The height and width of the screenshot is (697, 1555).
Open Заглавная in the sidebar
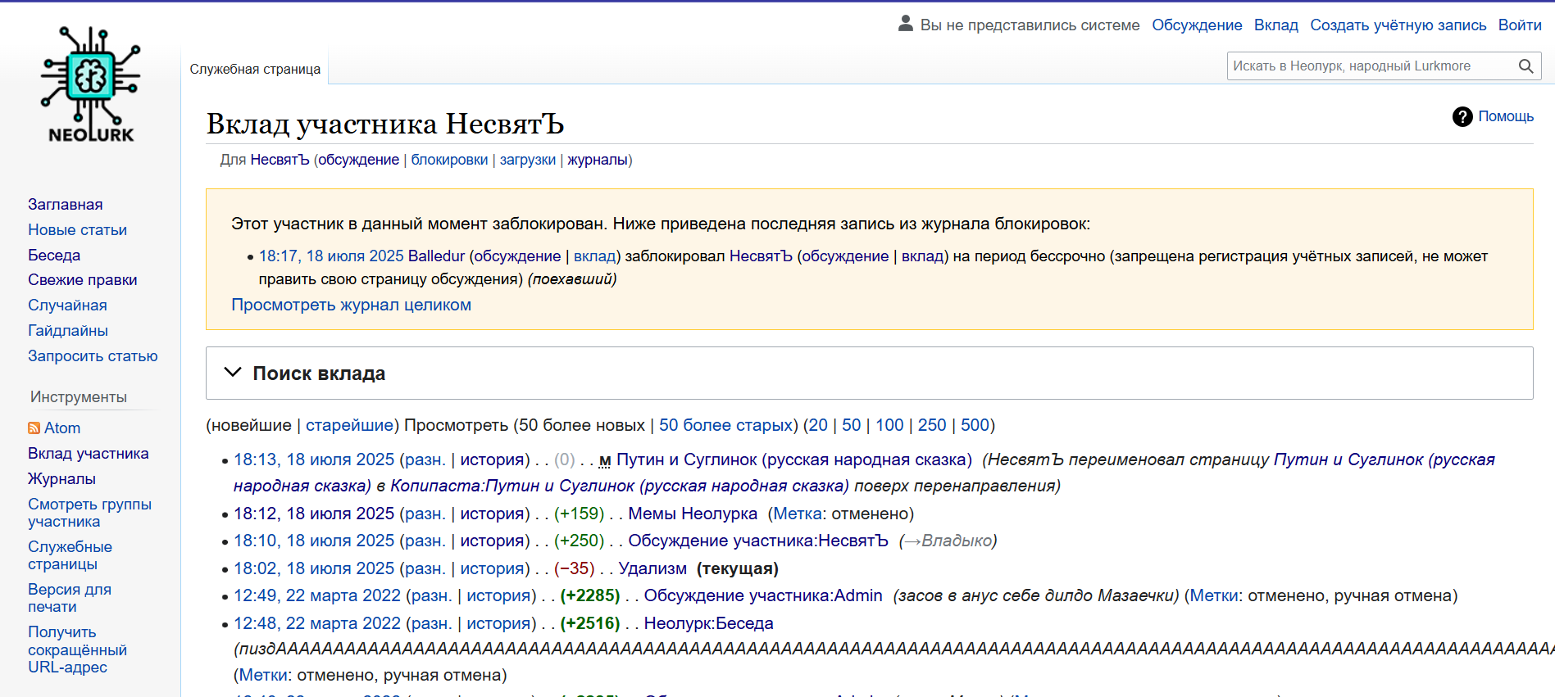[66, 205]
